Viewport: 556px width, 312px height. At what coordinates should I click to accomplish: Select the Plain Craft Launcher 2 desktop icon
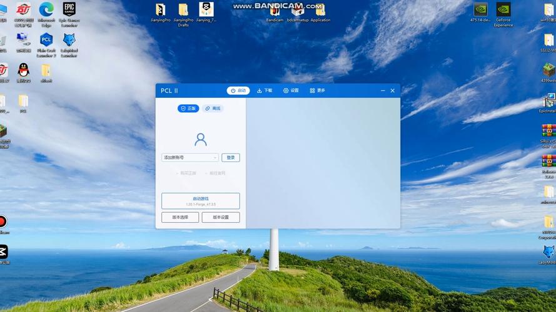[x=46, y=41]
